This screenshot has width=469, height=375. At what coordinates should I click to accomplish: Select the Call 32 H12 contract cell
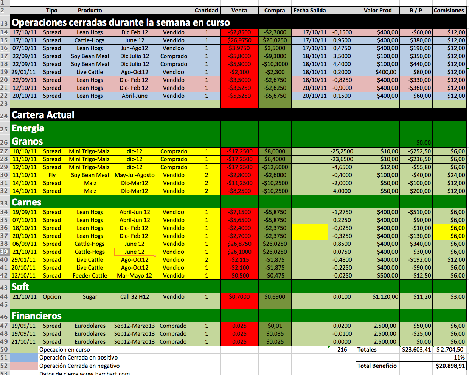[x=134, y=297]
